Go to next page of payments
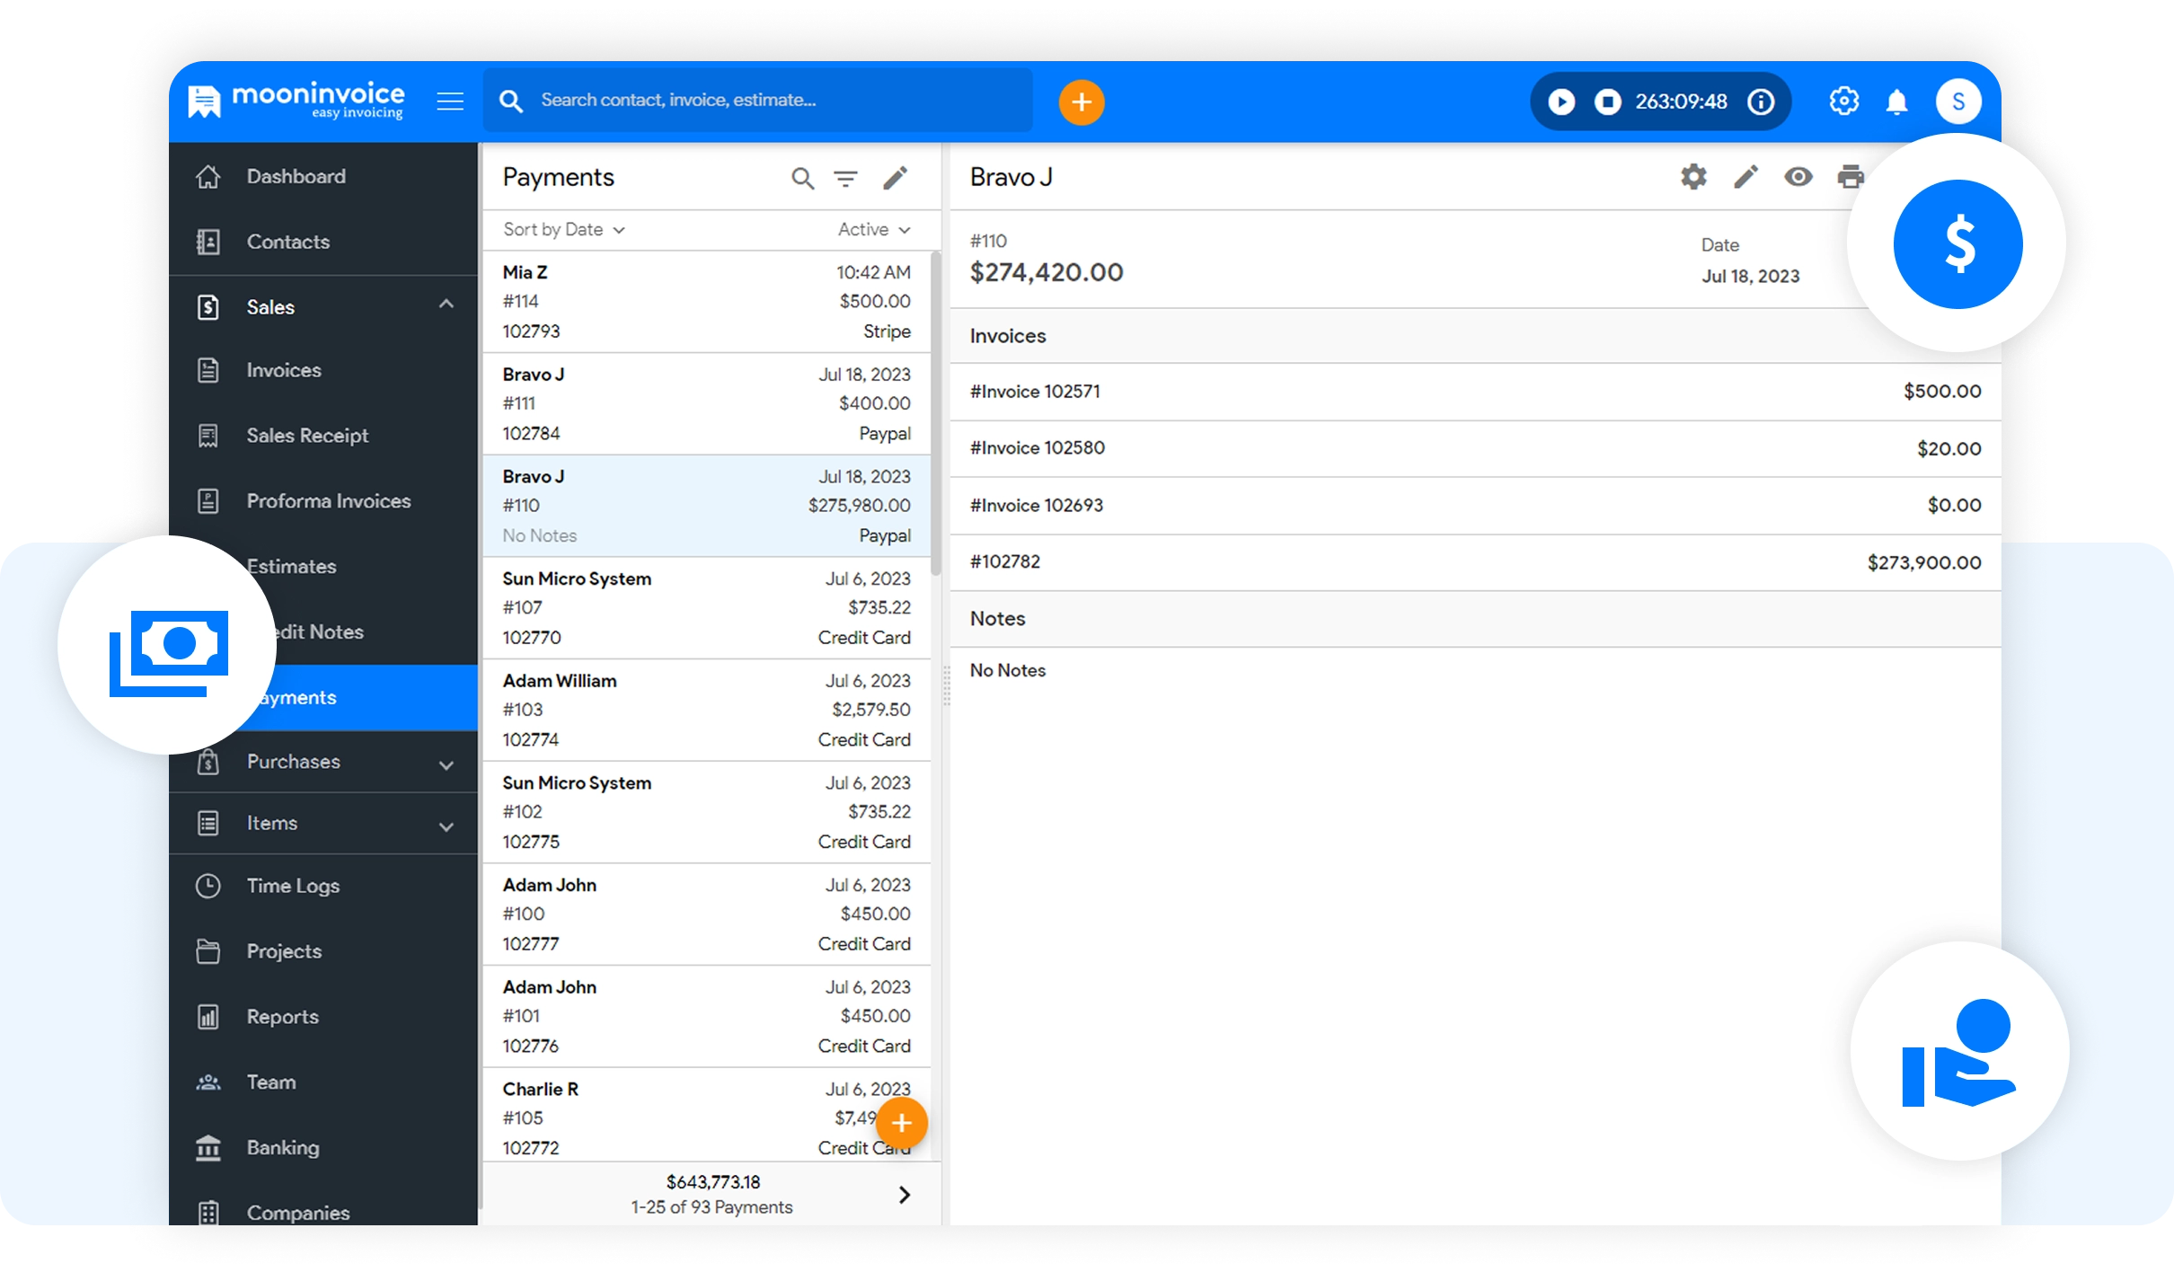The image size is (2174, 1272). [904, 1195]
